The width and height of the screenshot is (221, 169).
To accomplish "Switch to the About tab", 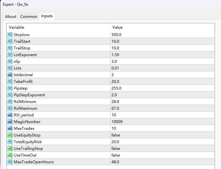I will coord(11,17).
